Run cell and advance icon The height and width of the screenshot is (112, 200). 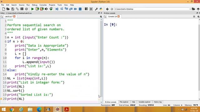point(42,9)
